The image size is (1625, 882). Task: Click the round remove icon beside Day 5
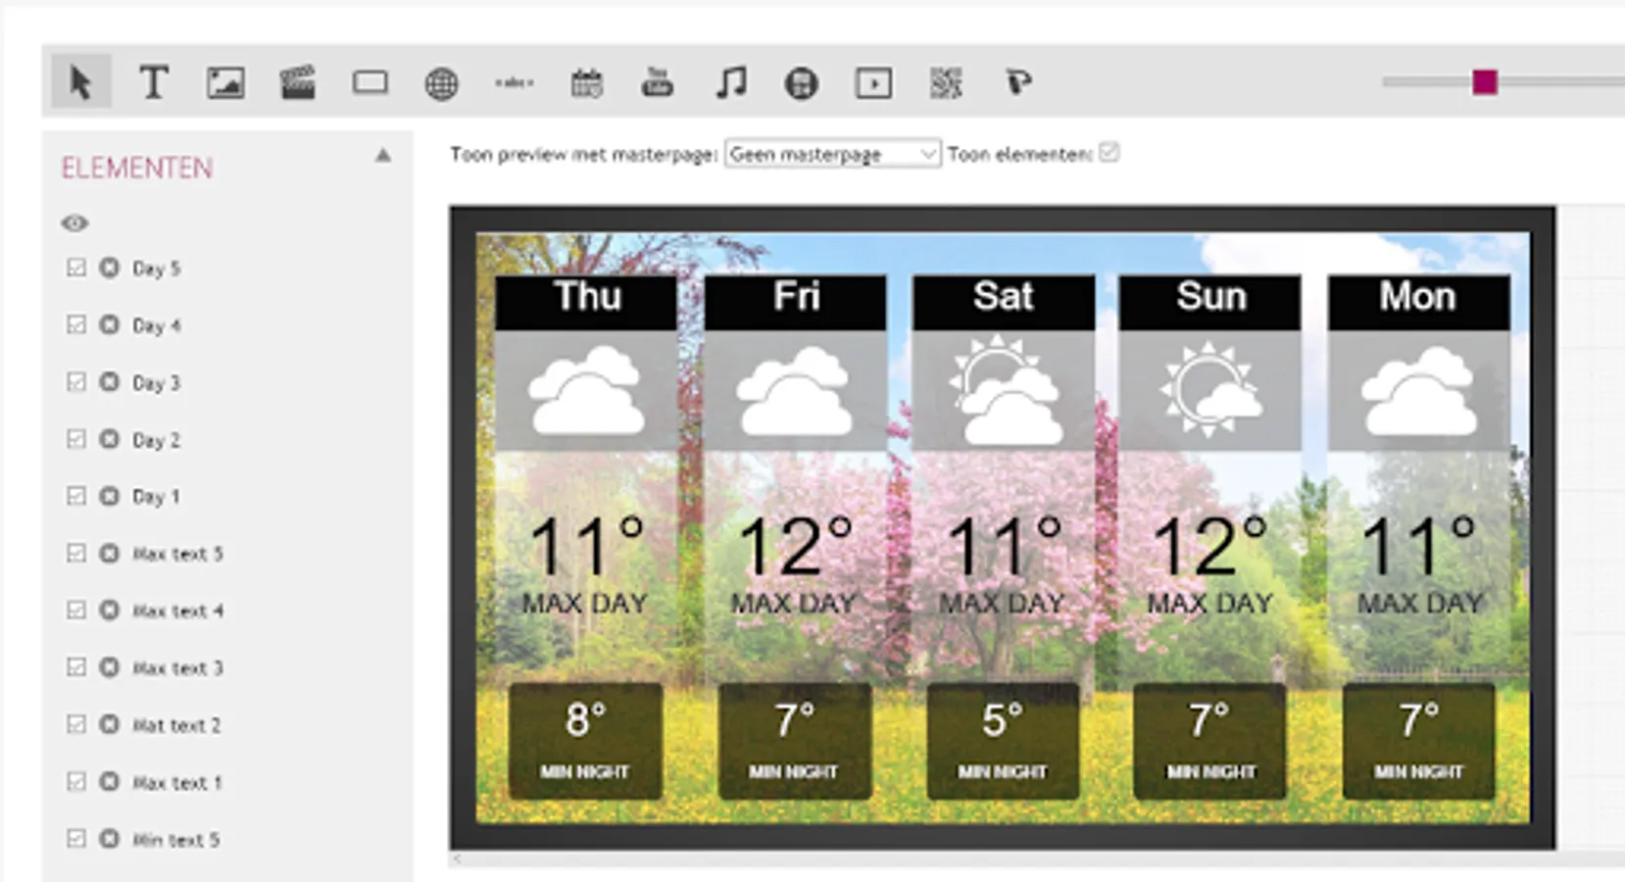pyautogui.click(x=109, y=268)
